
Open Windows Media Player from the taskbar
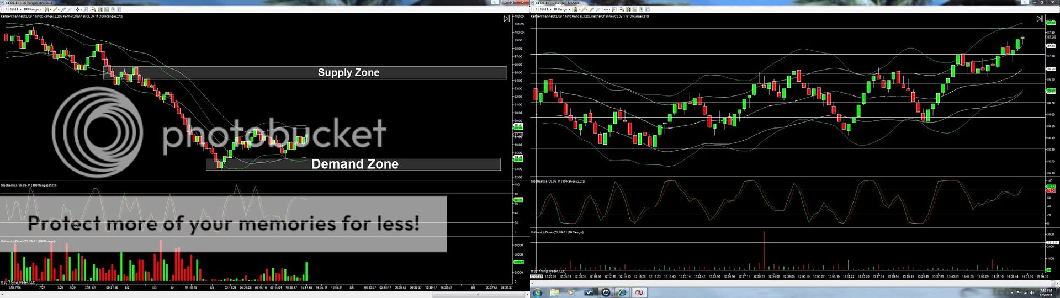click(x=571, y=292)
